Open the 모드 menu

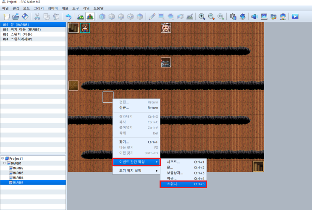tap(26, 8)
